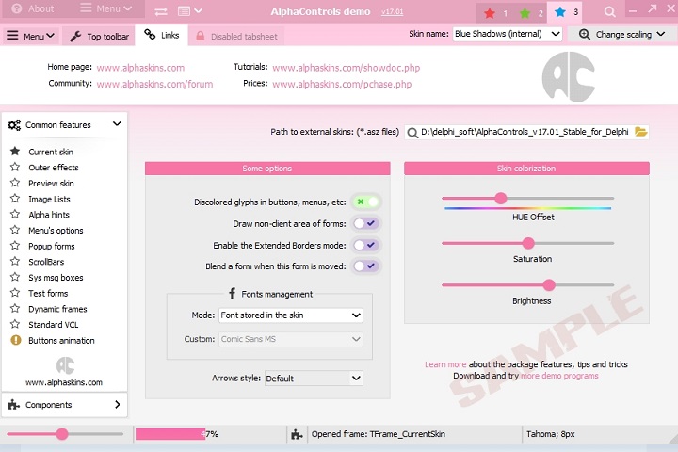Expand the Components section
678x452 pixels.
64,404
